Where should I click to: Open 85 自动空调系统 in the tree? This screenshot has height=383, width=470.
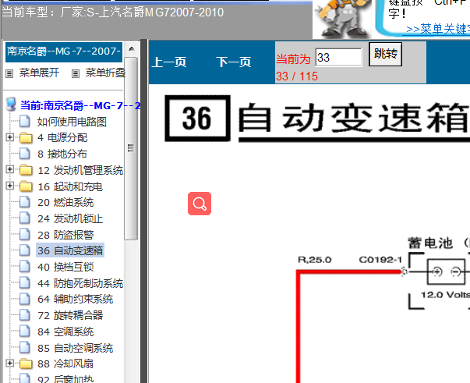pyautogui.click(x=76, y=348)
